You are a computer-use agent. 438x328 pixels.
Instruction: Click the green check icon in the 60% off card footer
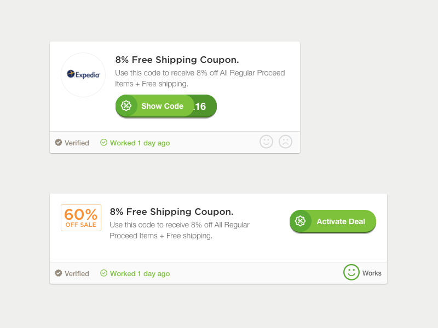coord(104,273)
